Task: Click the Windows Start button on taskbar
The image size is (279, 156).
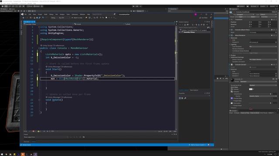Action: click(2, 154)
